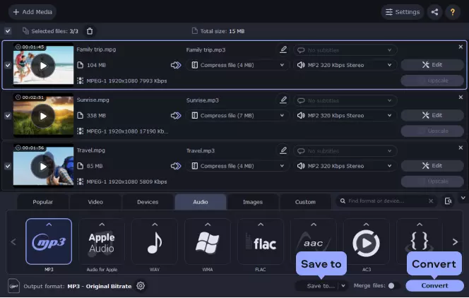Remove Family trip.mpg from the list
Viewport: 469px width, 298px height.
click(461, 47)
